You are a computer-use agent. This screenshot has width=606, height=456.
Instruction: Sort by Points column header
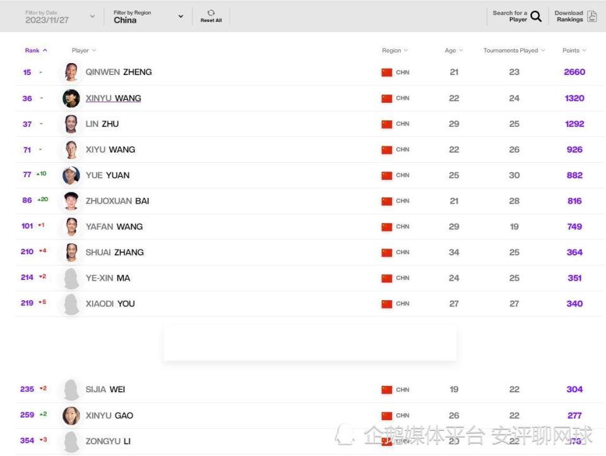[x=574, y=50]
